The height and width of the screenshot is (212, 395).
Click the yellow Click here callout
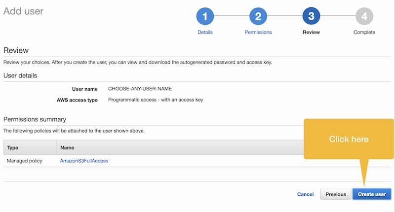point(349,139)
